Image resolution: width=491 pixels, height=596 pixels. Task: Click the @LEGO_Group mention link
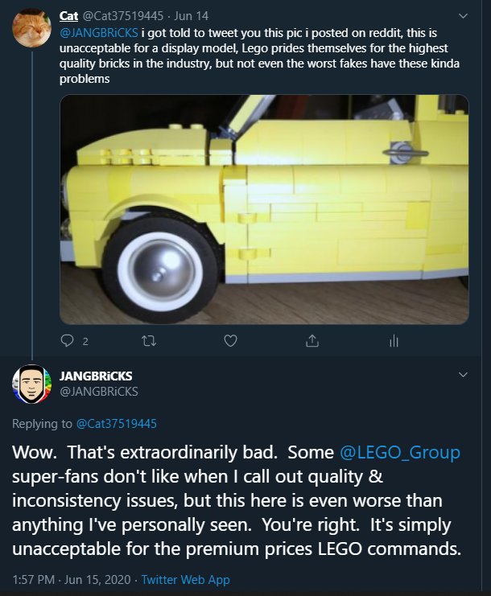point(400,453)
